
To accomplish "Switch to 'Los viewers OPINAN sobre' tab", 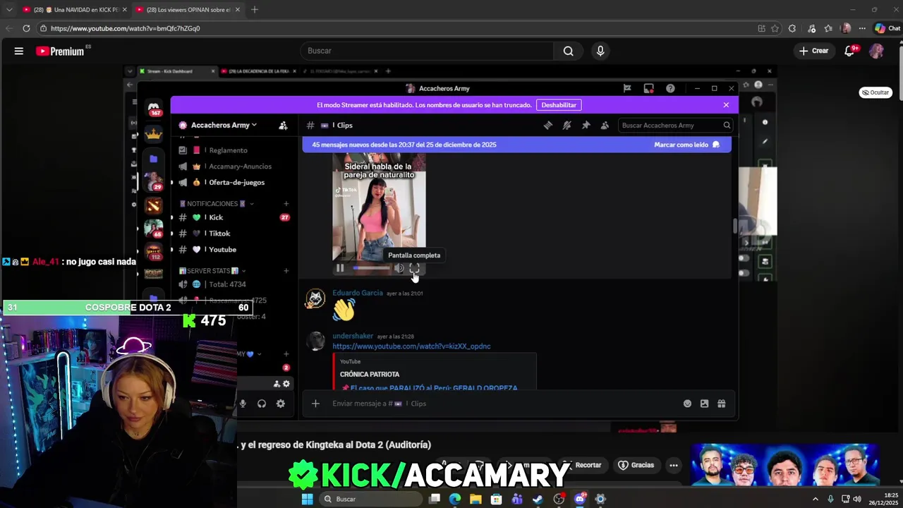I will coord(187,10).
